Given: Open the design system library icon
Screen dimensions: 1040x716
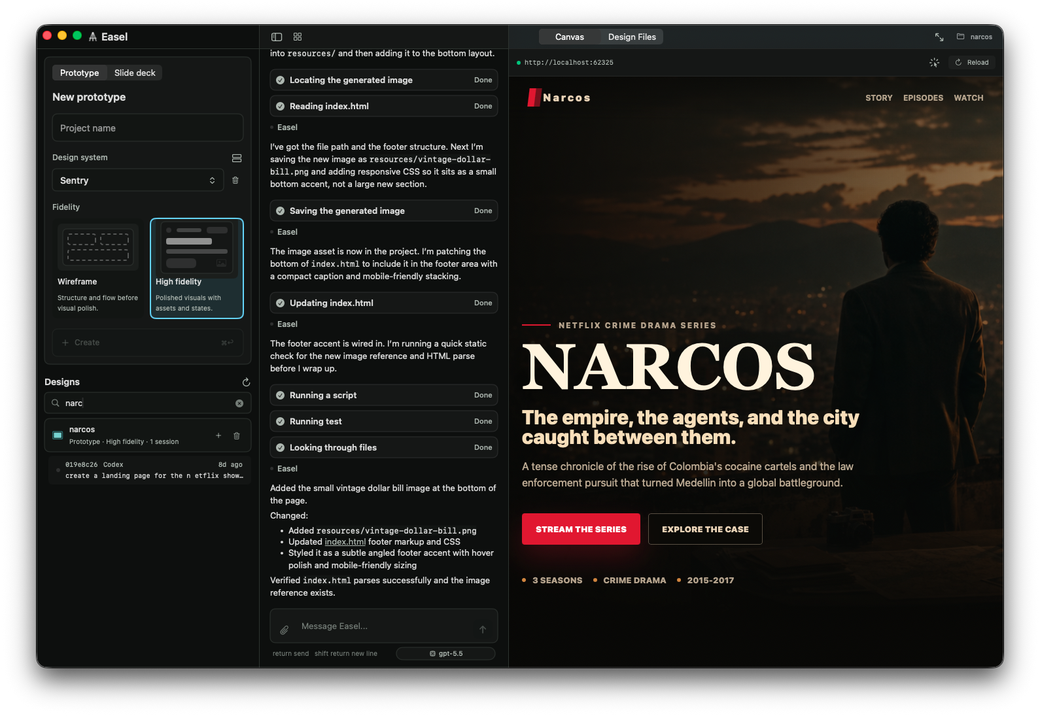Looking at the screenshot, I should tap(237, 158).
